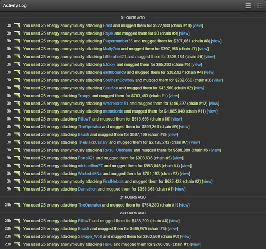266x249 pixels.
Task: Open Troupy profile link
Action: pos(84,96)
